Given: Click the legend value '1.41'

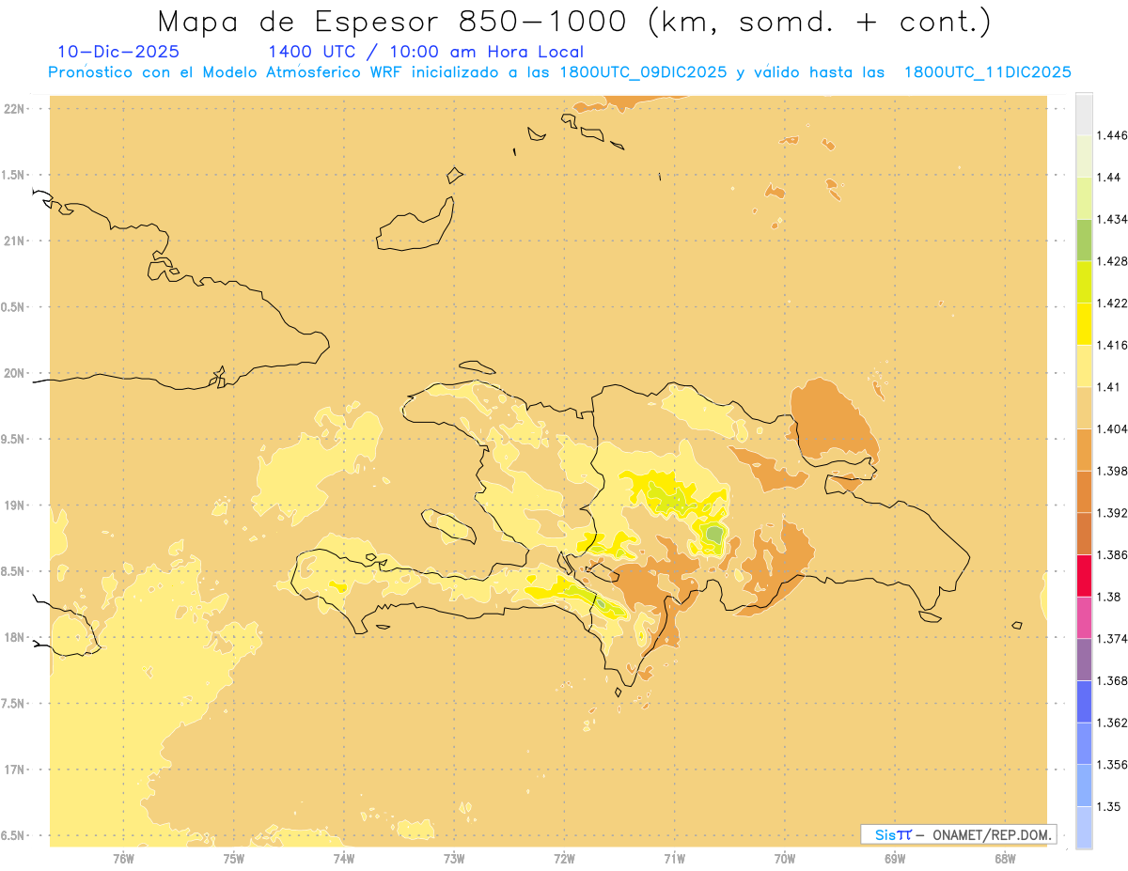Looking at the screenshot, I should pos(1108,387).
